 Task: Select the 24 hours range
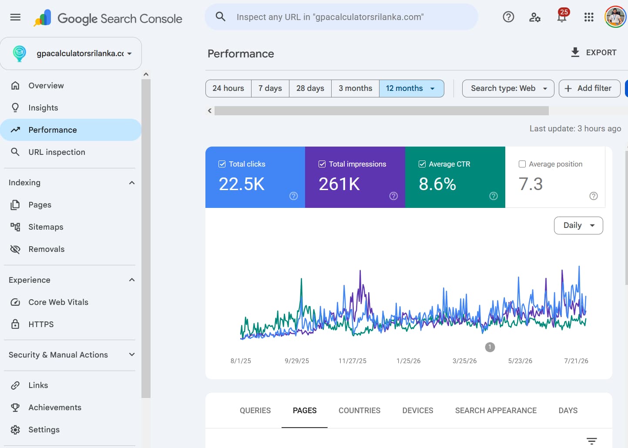pos(228,88)
